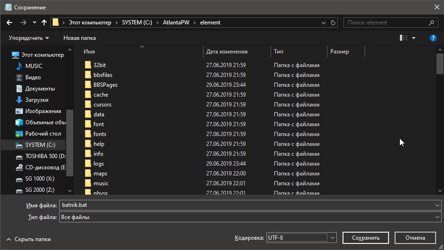
Task: Open 'Загрузки' in navigation pane
Action: click(32, 100)
